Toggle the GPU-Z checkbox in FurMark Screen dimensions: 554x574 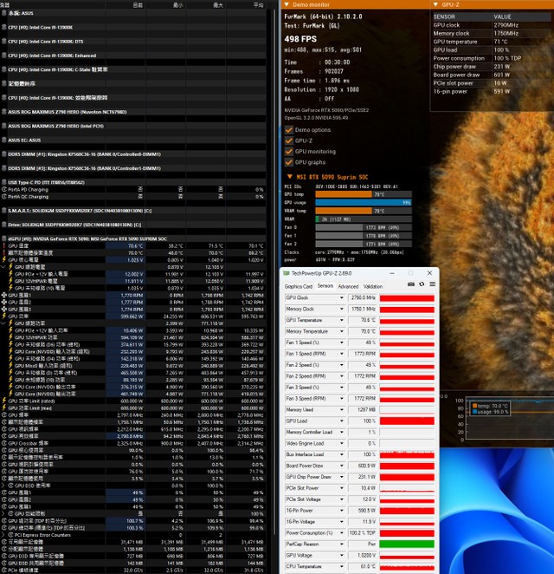tap(289, 141)
